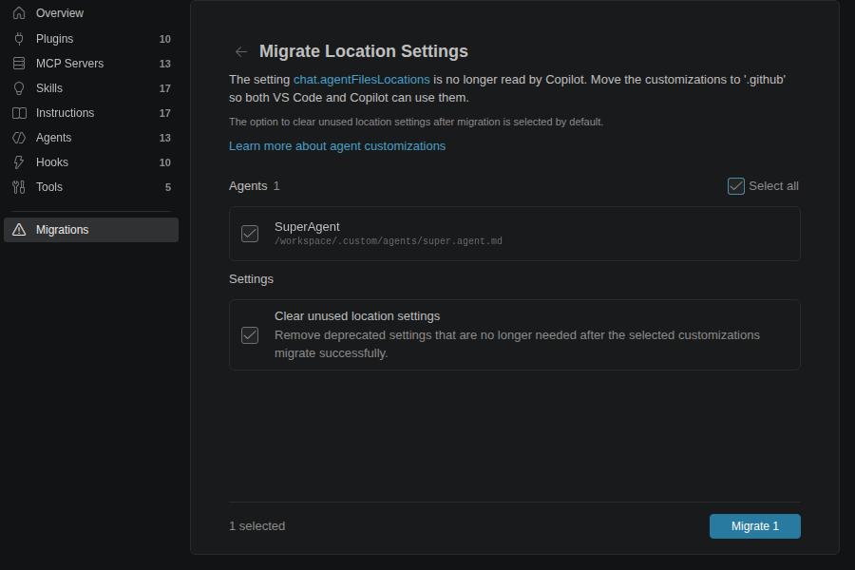Open Learn more about agent customizations
The height and width of the screenshot is (570, 855).
pos(337,146)
